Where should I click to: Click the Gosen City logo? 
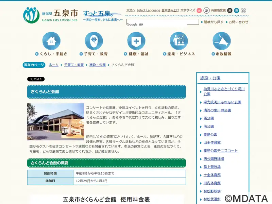point(50,15)
